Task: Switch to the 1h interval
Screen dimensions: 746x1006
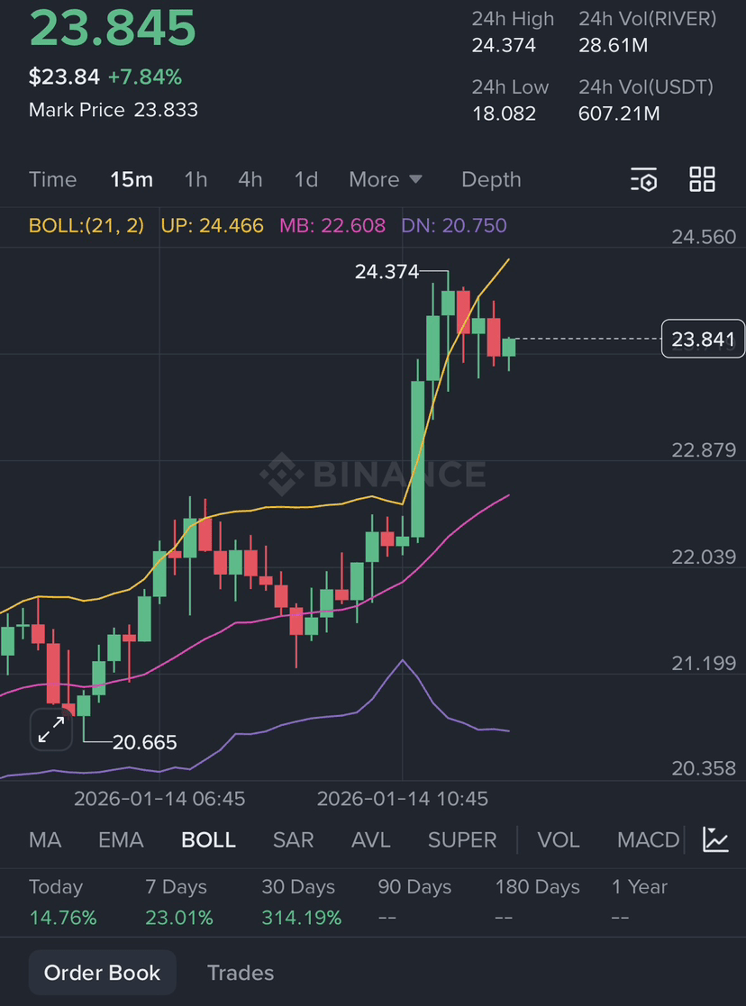Action: coord(196,179)
